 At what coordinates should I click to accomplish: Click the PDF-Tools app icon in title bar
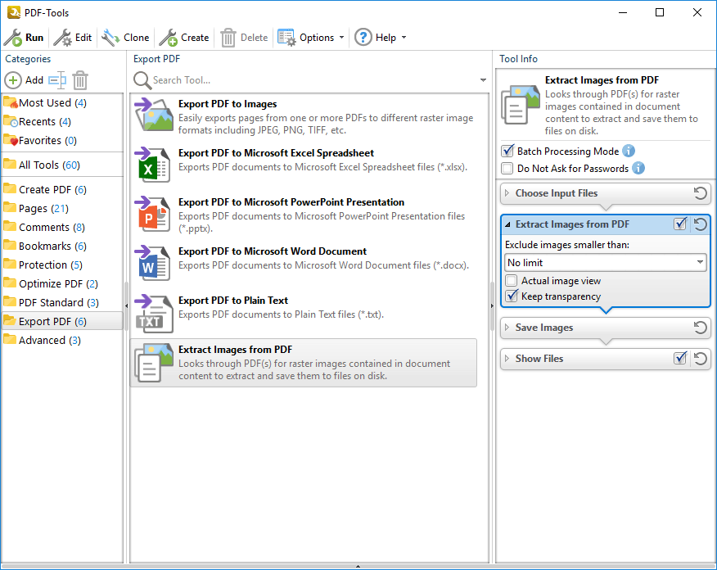(x=14, y=12)
